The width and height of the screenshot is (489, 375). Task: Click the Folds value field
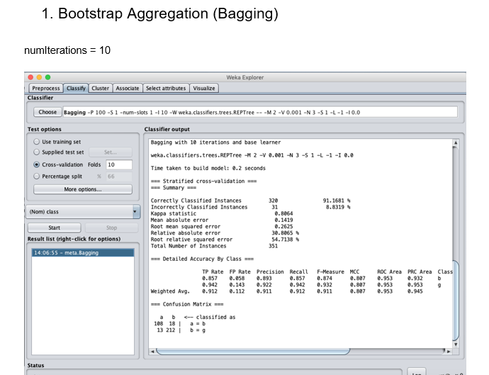point(118,164)
